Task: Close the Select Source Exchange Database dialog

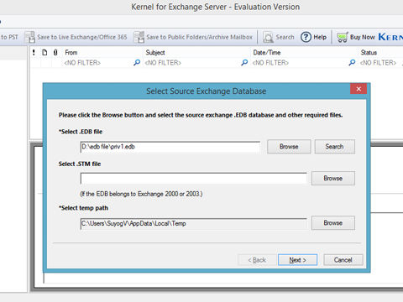Action: (359, 89)
